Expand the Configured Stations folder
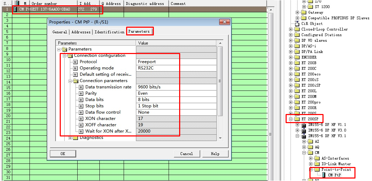372x181 pixels. click(291, 35)
